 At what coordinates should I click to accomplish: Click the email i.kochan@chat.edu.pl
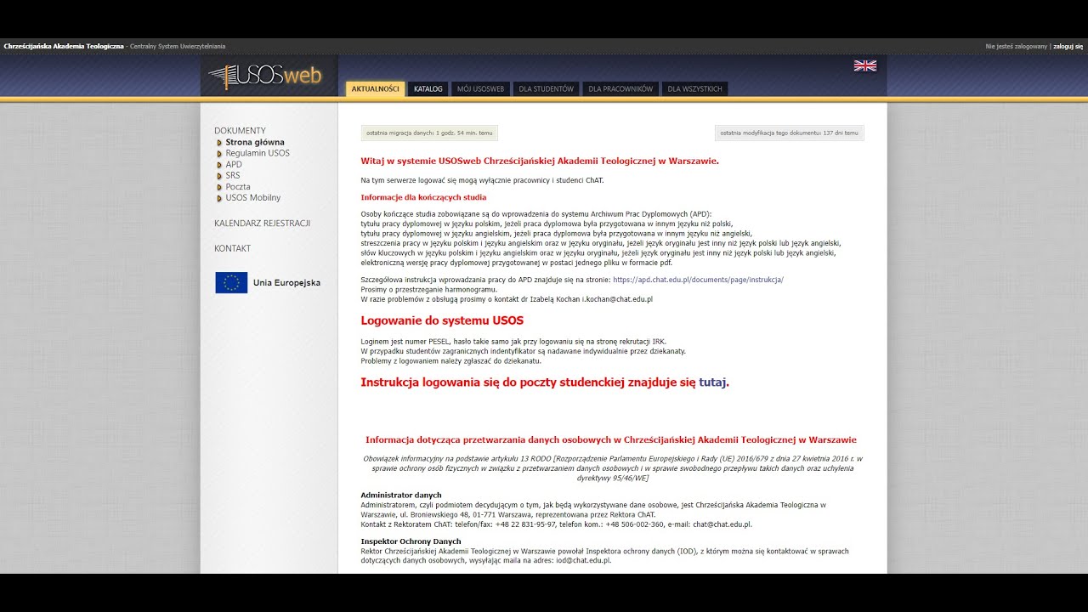[617, 300]
